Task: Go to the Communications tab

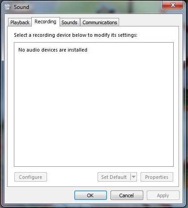Action: (x=100, y=22)
